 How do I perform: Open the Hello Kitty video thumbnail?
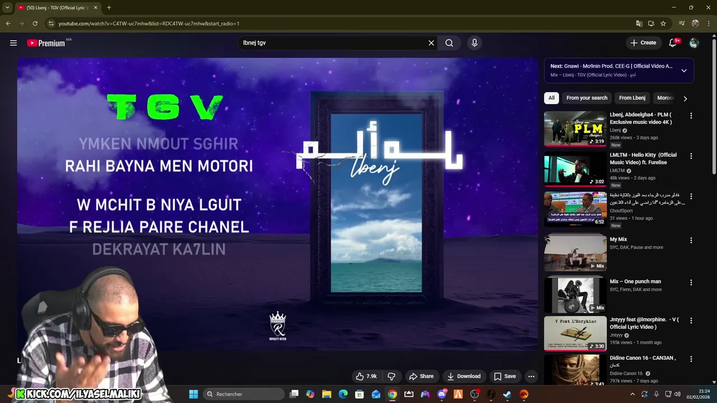click(575, 169)
